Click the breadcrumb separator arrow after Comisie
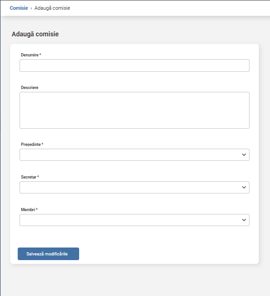 pyautogui.click(x=31, y=8)
